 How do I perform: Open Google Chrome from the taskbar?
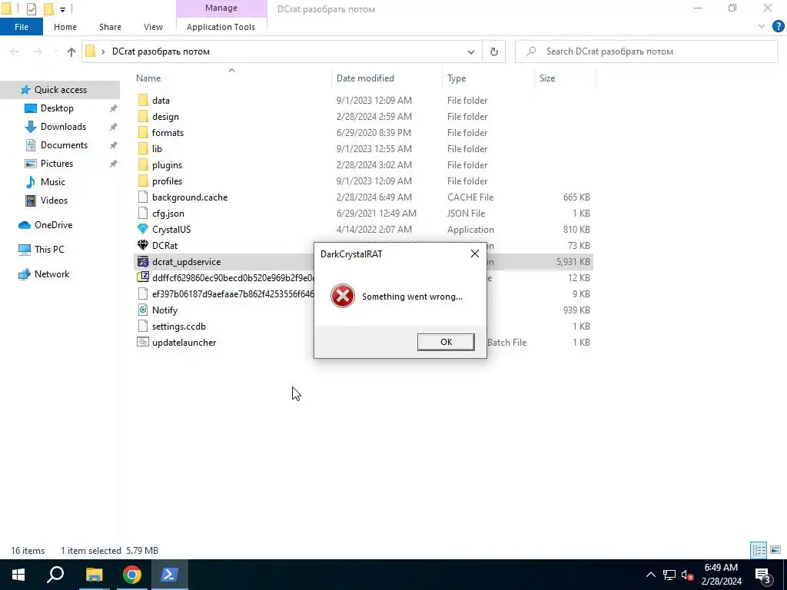pyautogui.click(x=132, y=575)
